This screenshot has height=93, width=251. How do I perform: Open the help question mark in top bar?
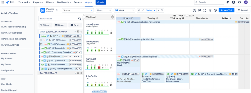pyautogui.click(x=234, y=2)
